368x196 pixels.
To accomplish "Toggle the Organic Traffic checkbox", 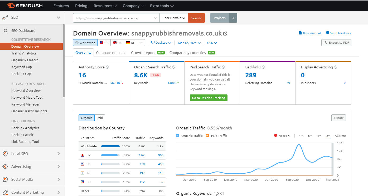I will coord(178,136).
